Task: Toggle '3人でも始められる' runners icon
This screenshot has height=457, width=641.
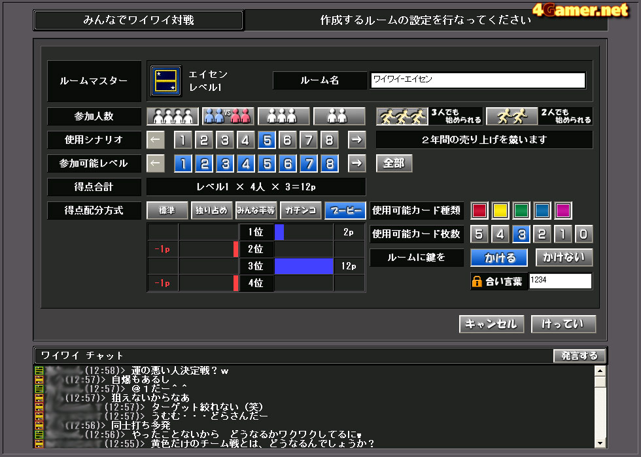Action: pos(402,116)
